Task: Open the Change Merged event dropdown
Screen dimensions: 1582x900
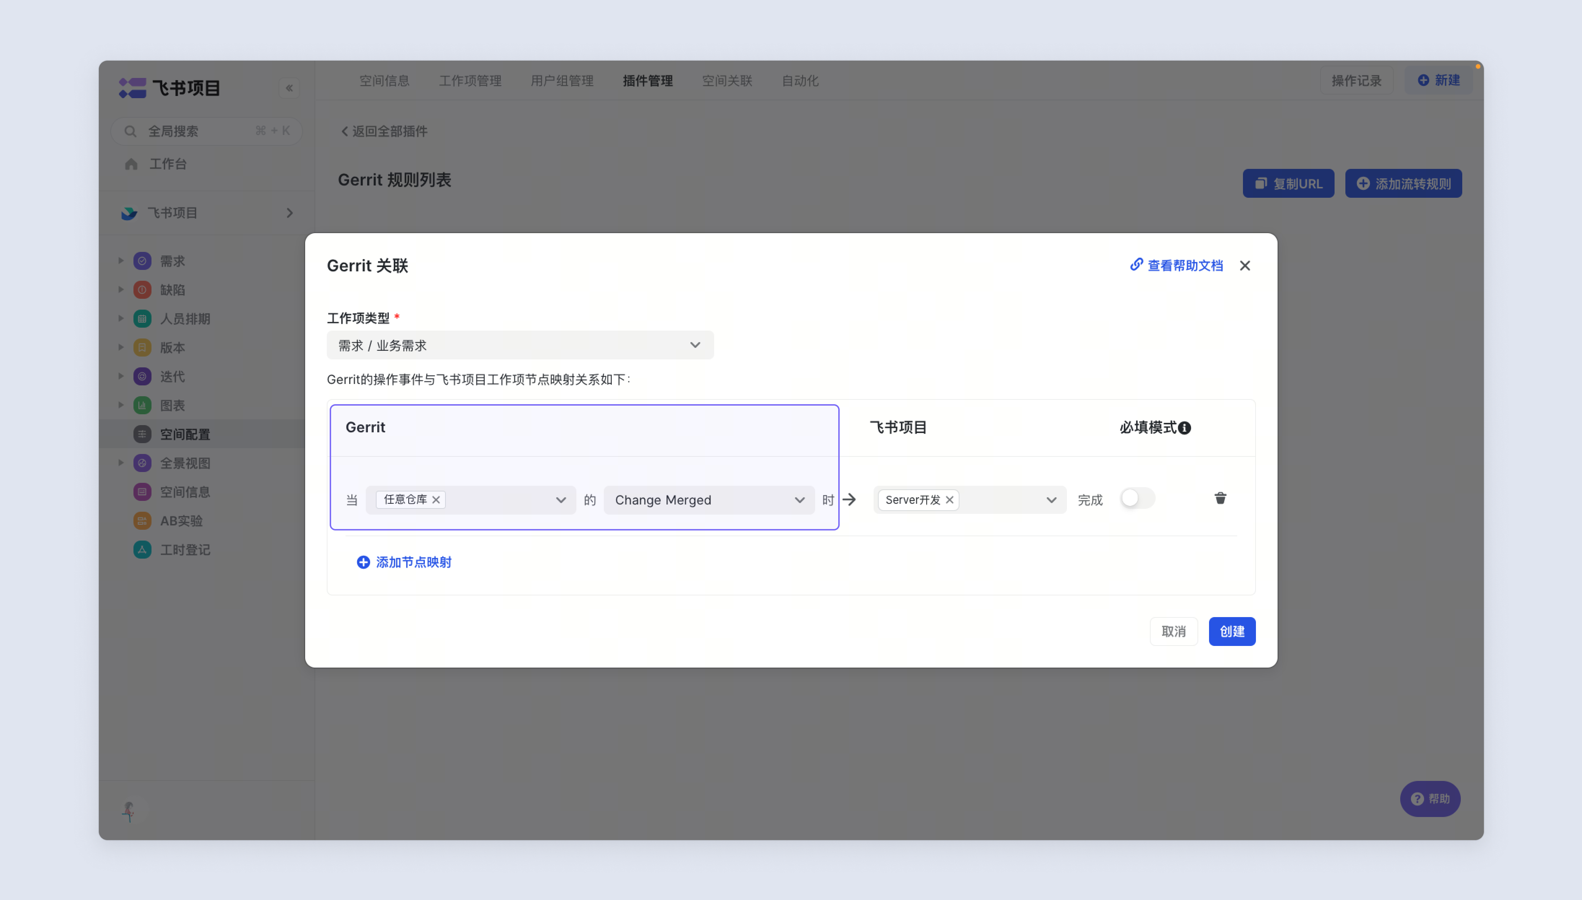Action: 708,500
